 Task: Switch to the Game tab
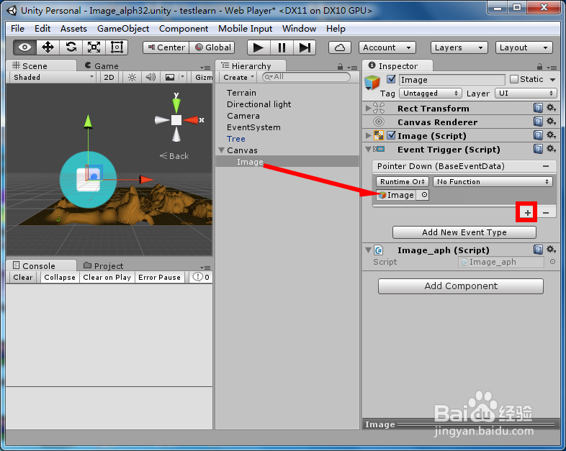(x=102, y=65)
